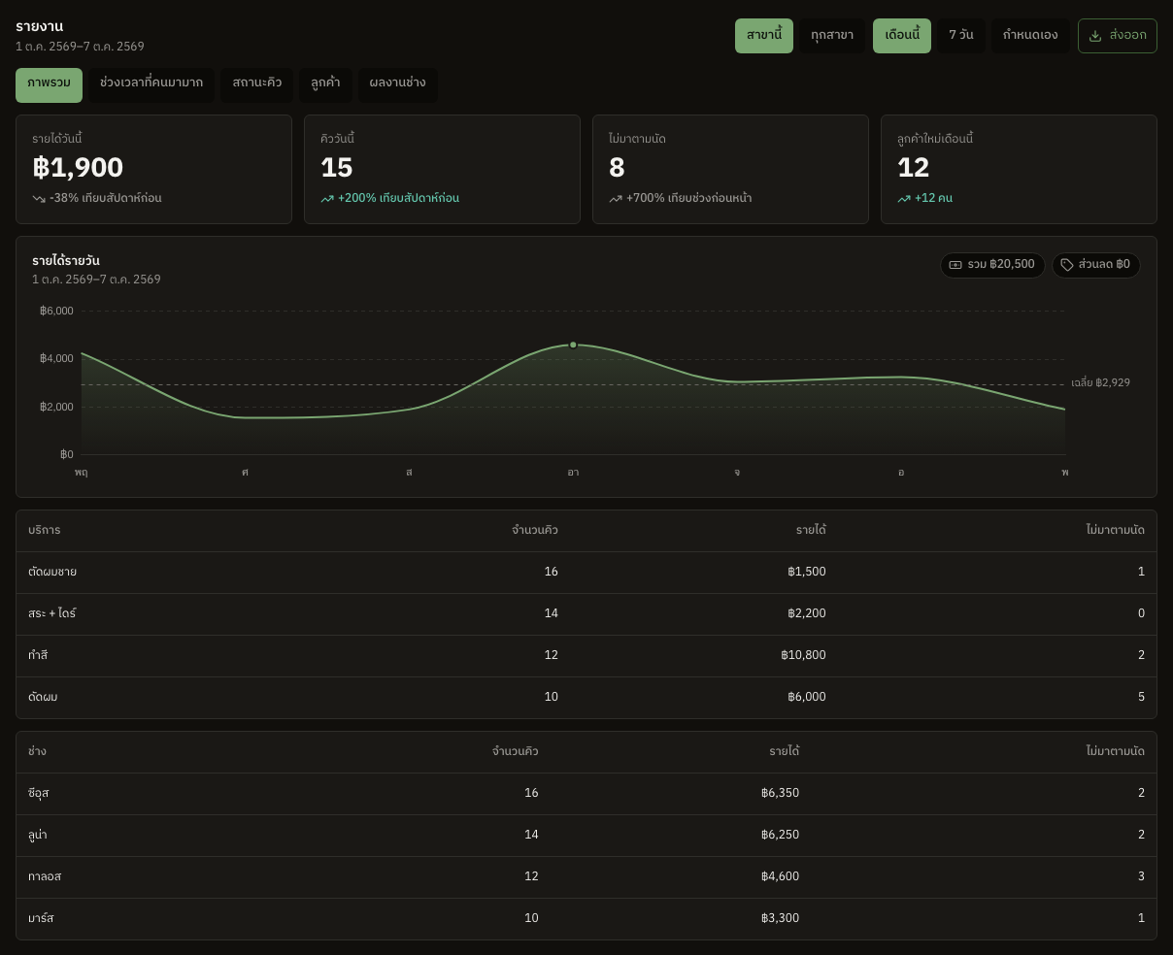Click the ช่าง column header
This screenshot has height=955, width=1173.
pos(37,751)
